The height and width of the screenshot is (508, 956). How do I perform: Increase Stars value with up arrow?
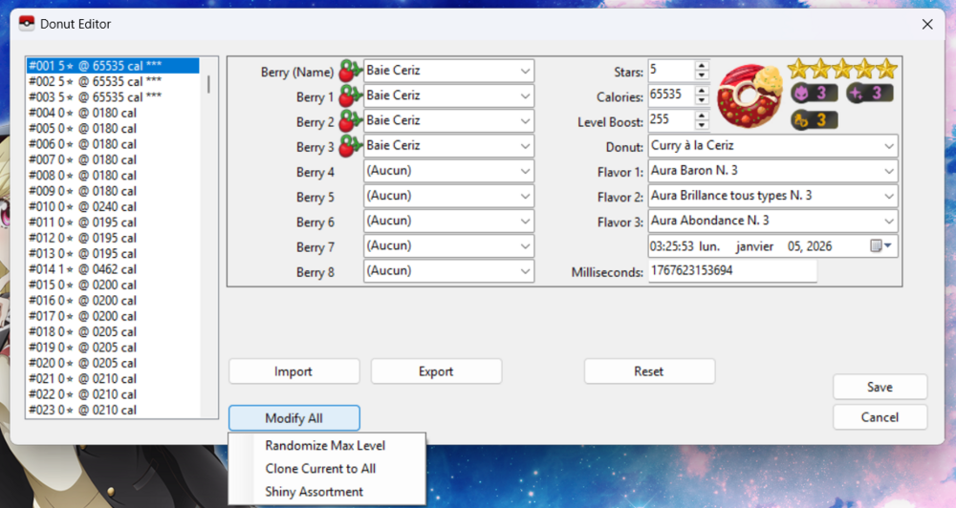coord(702,66)
